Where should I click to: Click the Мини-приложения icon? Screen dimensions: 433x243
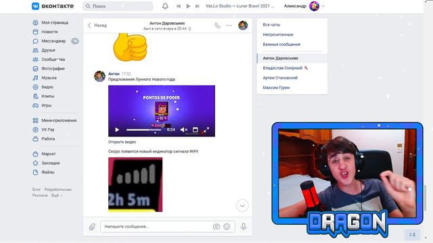click(35, 120)
